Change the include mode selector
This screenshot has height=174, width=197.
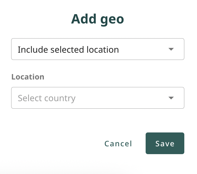pyautogui.click(x=98, y=49)
